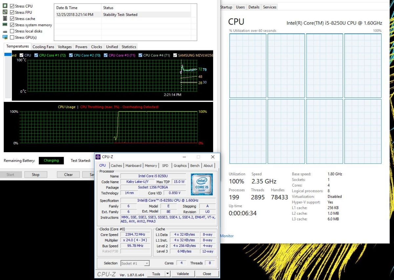Click the monitor icon beside Stress GPU(s)

[5, 37]
